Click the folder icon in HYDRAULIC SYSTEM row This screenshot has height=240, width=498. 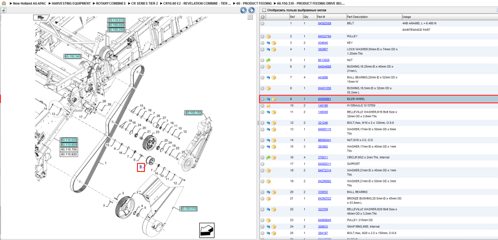(268, 105)
